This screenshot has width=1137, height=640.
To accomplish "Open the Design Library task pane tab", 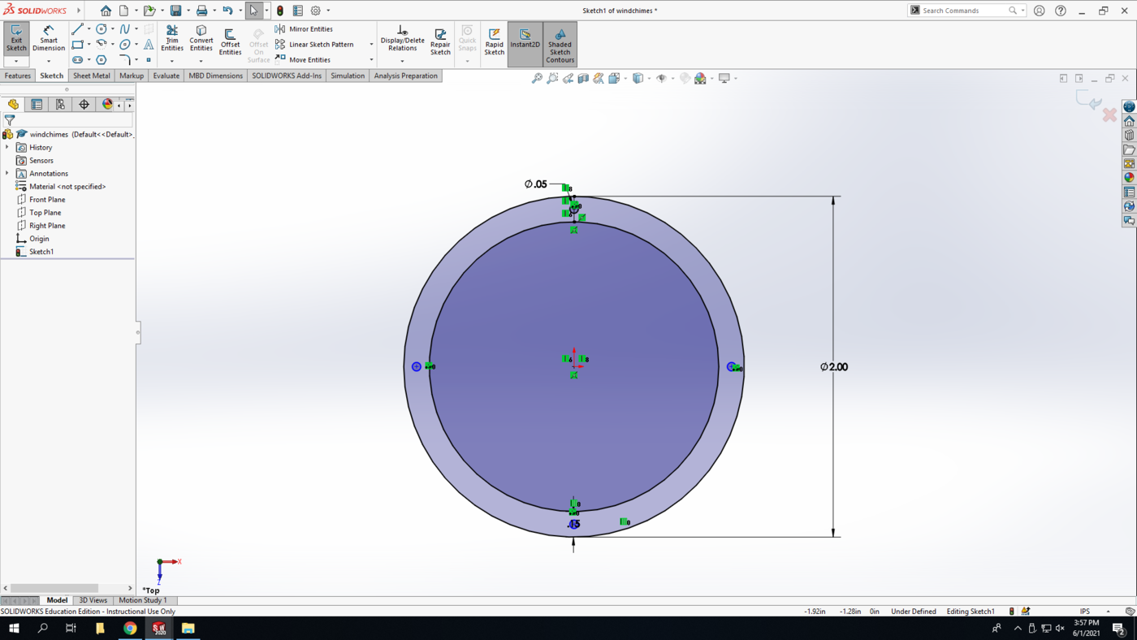I will click(x=1129, y=136).
